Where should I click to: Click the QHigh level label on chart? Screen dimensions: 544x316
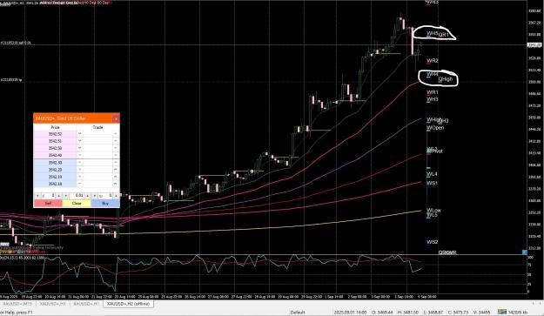446,79
